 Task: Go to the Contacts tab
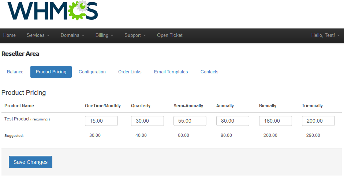[209, 72]
